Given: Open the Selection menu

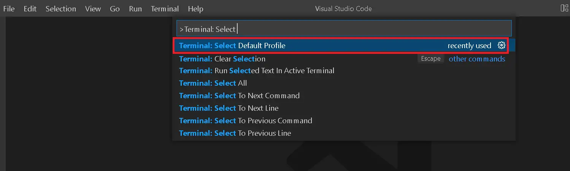Looking at the screenshot, I should pyautogui.click(x=61, y=9).
